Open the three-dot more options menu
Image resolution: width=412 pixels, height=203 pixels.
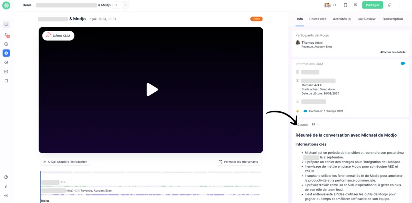coord(400,5)
